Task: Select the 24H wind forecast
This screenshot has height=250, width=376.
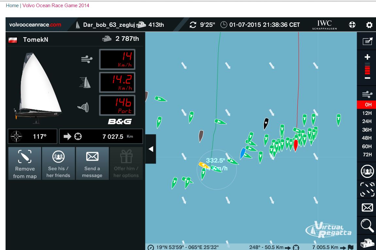Action: 367,121
